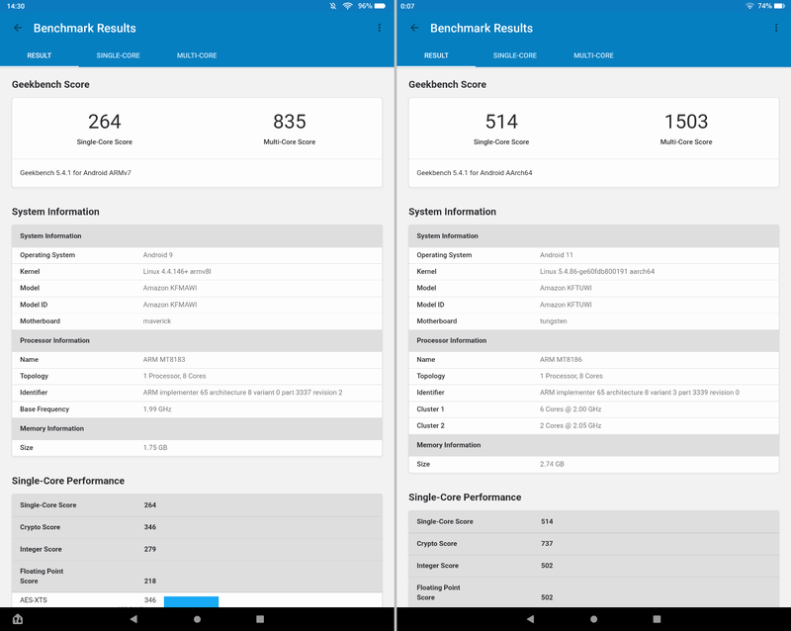Switch to the SINGLE-CORE tab on the left screen
Screen dimensions: 791x631
click(119, 55)
